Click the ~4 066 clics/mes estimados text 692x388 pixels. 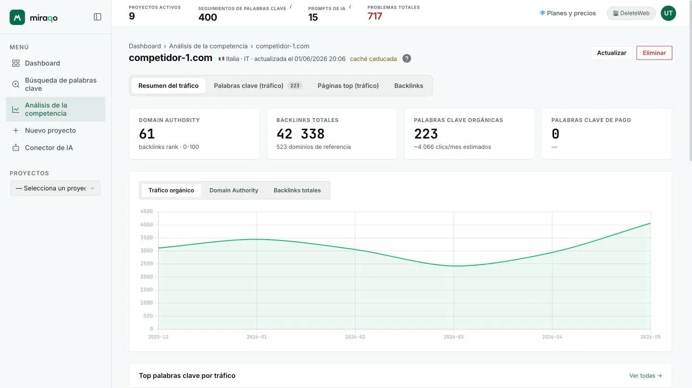tap(452, 147)
